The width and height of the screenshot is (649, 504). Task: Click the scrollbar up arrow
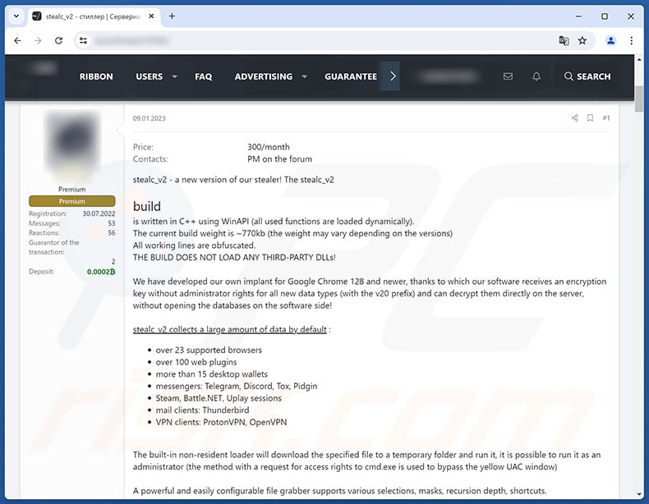pos(639,60)
